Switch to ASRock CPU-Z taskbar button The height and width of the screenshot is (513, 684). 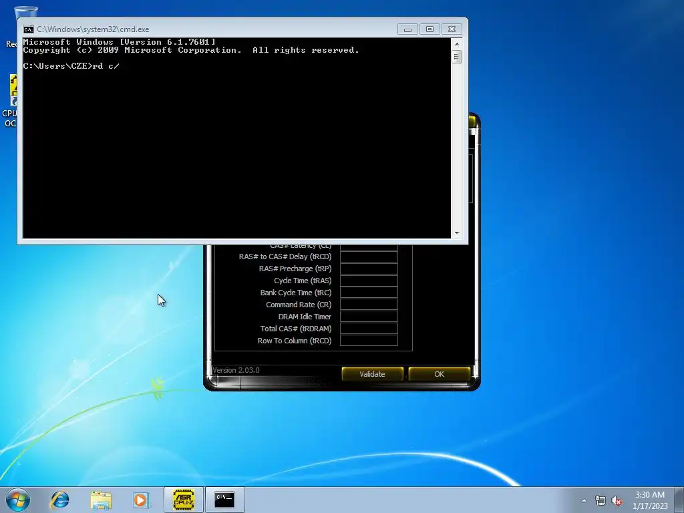(x=184, y=500)
